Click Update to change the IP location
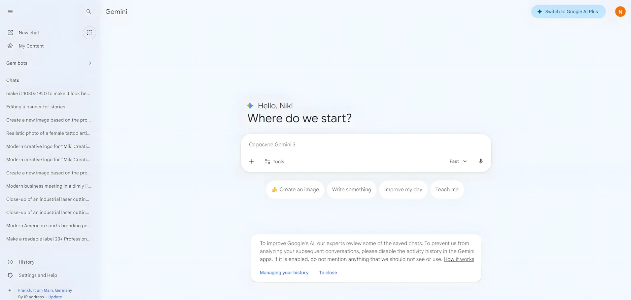 [x=55, y=297]
